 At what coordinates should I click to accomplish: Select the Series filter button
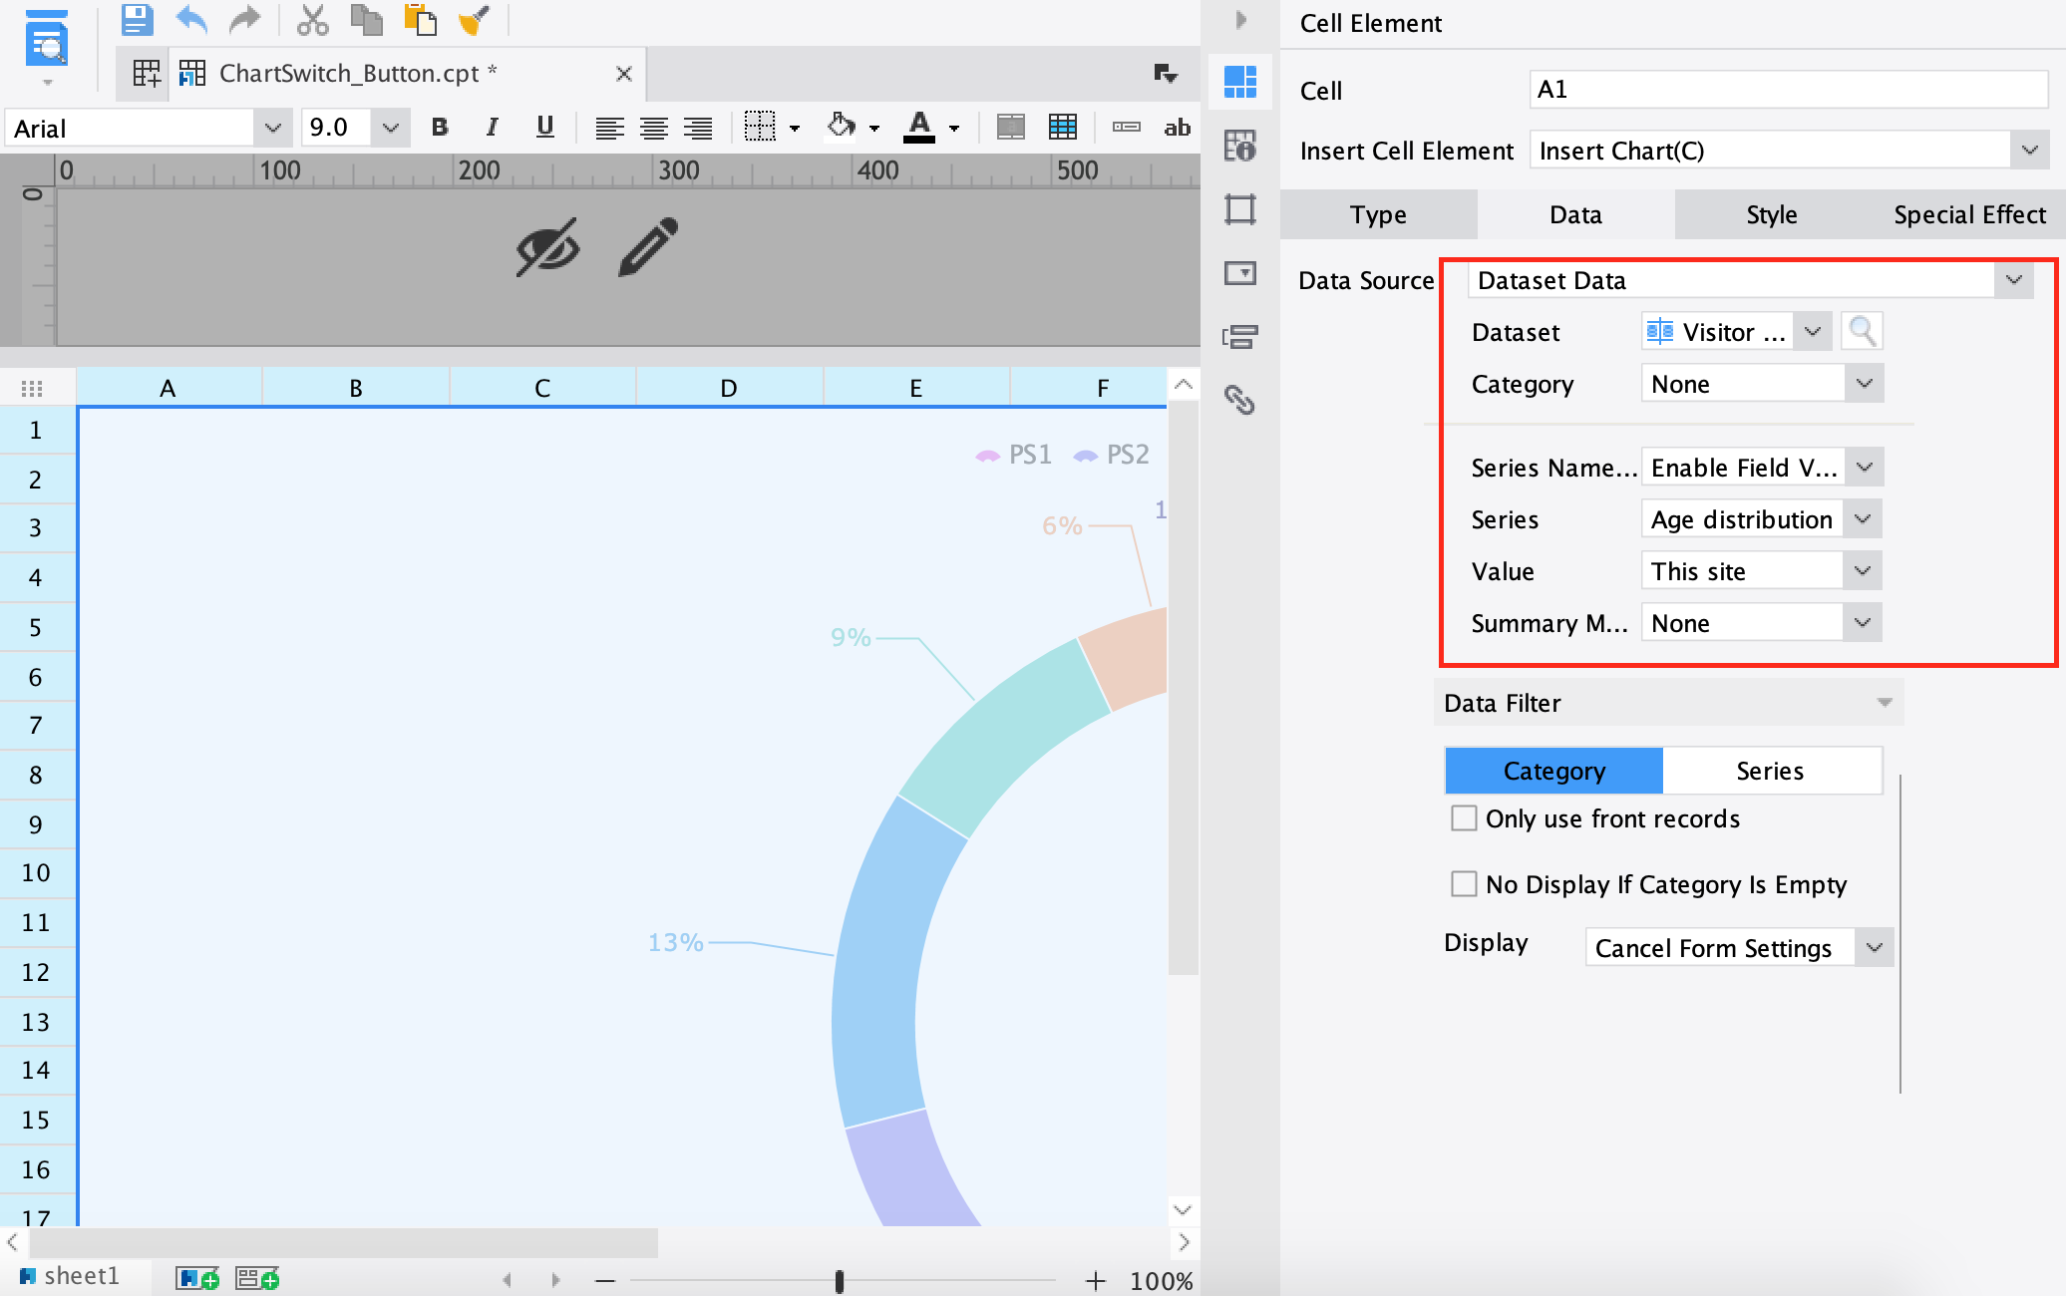(1770, 771)
